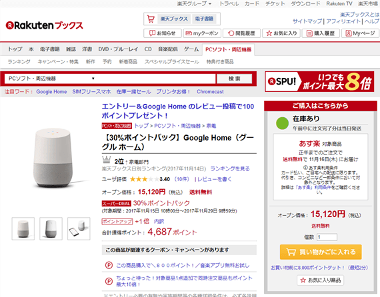Screen dimensions: 380x297
Task: Open 800ポイント music app campaign link
Action: tap(183, 265)
